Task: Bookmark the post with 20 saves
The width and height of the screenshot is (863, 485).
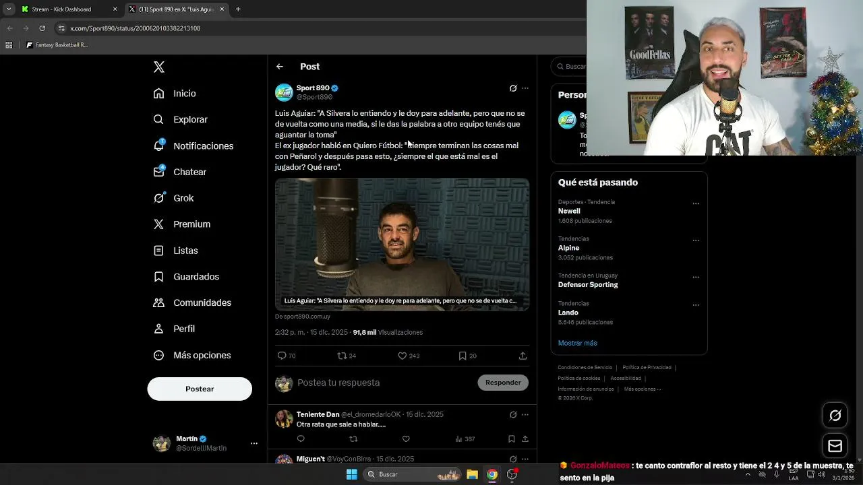Action: [467, 356]
